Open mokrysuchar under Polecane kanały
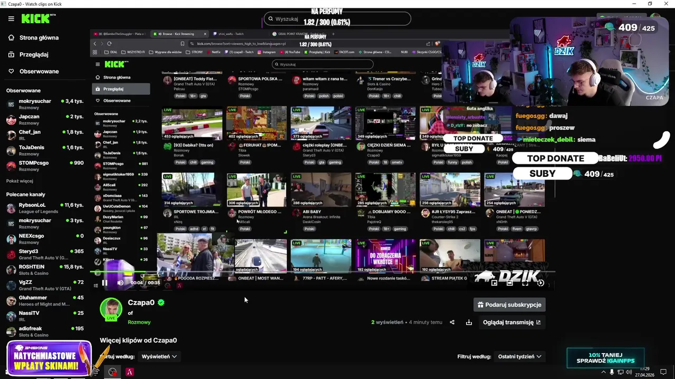 tap(45, 223)
